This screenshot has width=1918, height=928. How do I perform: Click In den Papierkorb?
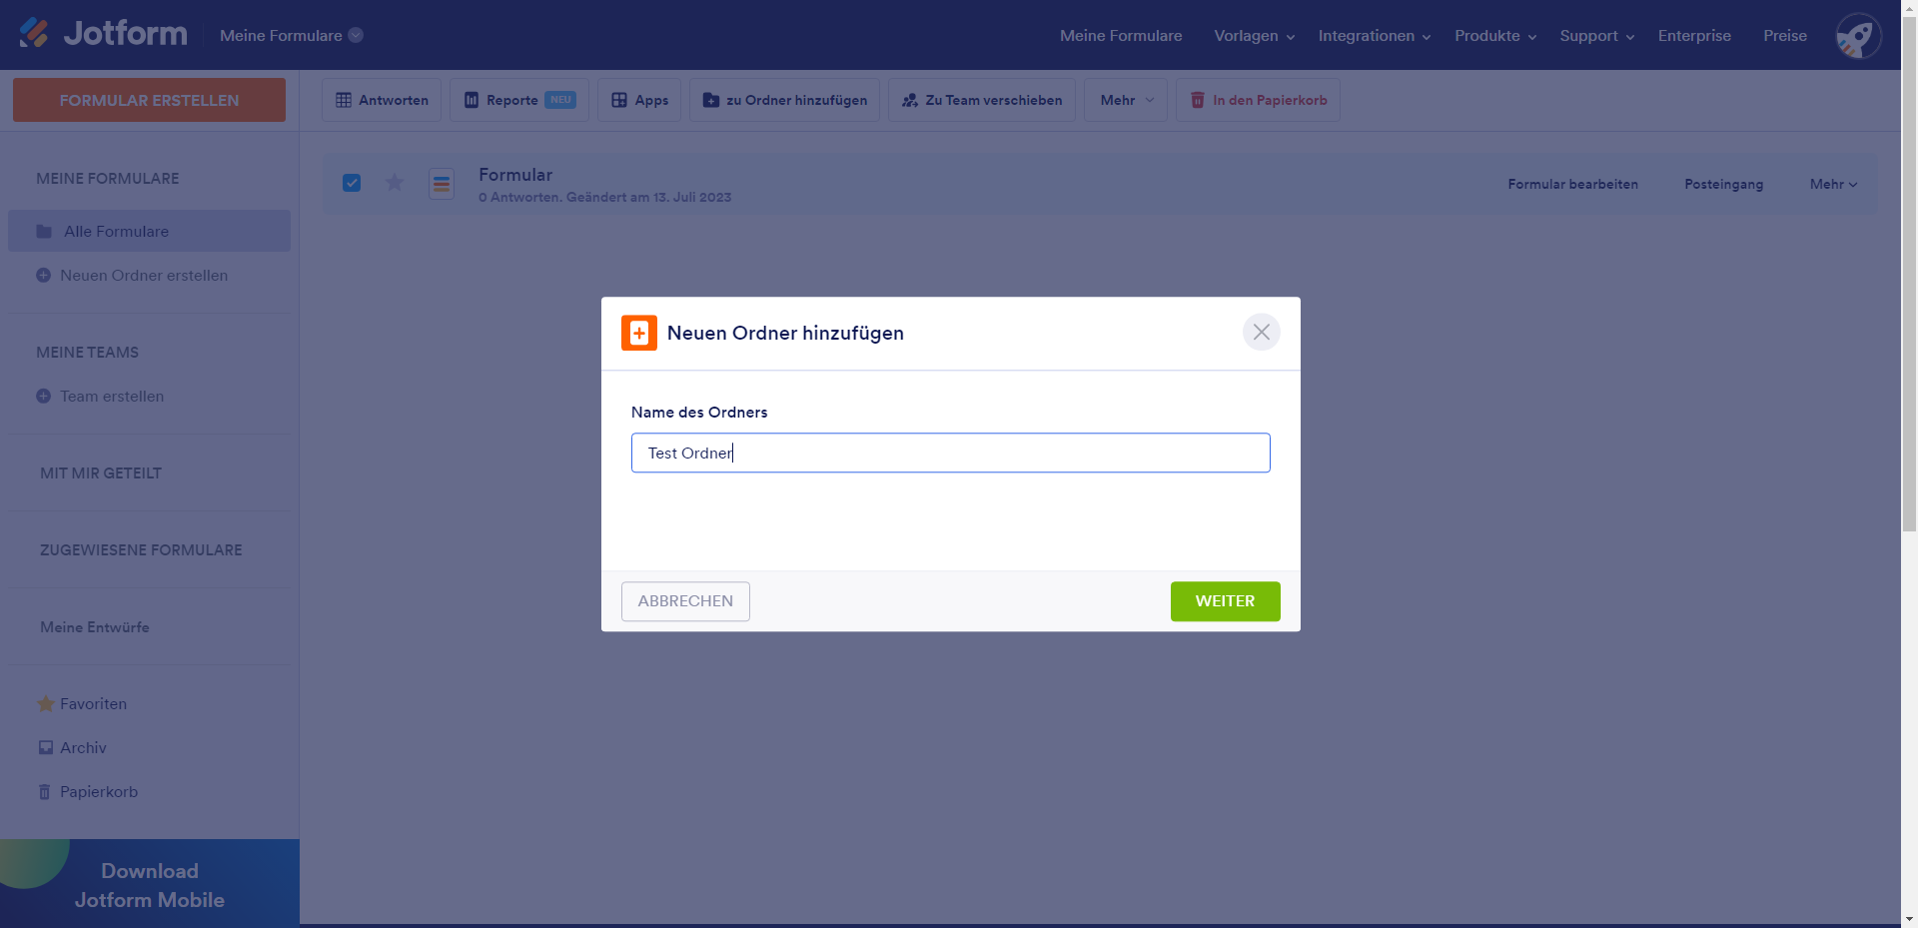(x=1258, y=100)
